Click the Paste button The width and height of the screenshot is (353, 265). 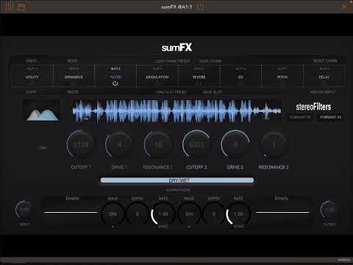73,92
